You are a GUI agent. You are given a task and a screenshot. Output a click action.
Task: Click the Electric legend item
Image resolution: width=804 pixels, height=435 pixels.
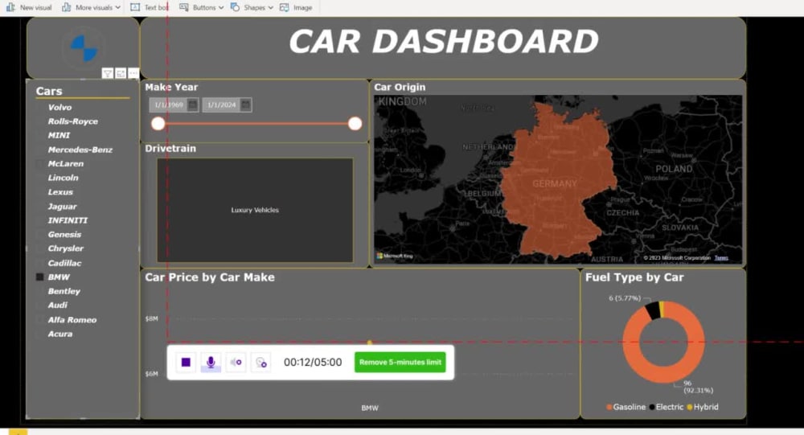point(666,407)
